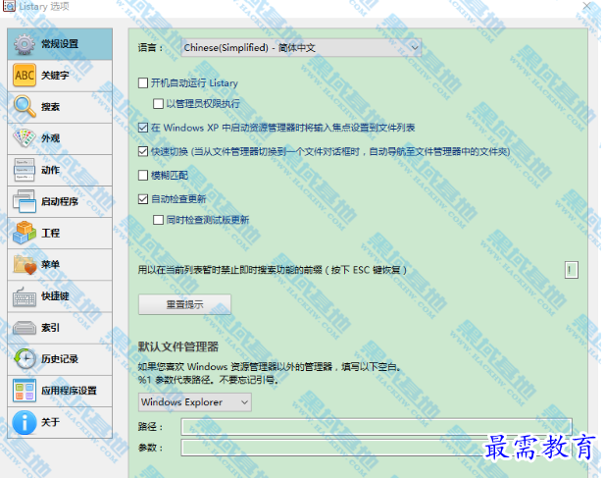This screenshot has width=604, height=478.
Task: Click the ESC prefix character box
Action: pyautogui.click(x=572, y=270)
